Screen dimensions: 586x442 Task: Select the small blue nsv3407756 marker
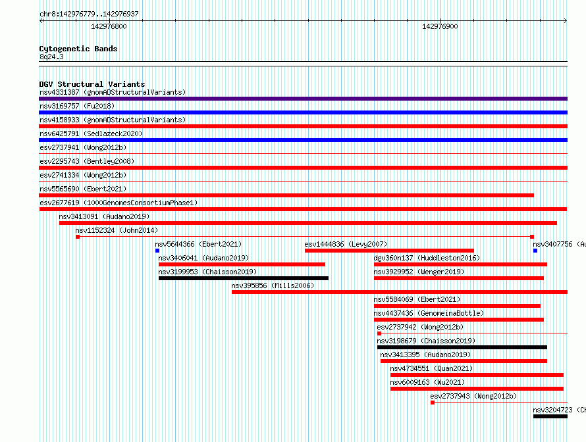click(535, 251)
